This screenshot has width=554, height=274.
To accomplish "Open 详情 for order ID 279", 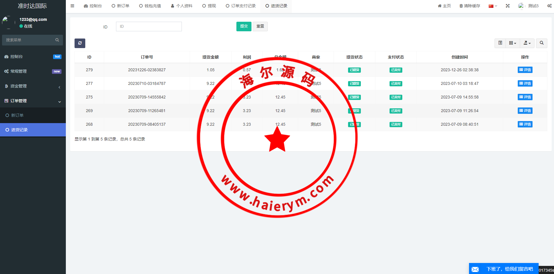I will (x=525, y=70).
